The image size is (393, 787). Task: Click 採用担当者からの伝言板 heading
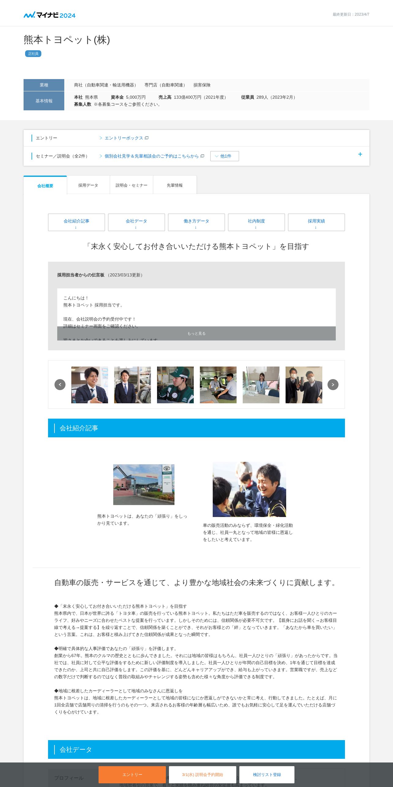81,275
